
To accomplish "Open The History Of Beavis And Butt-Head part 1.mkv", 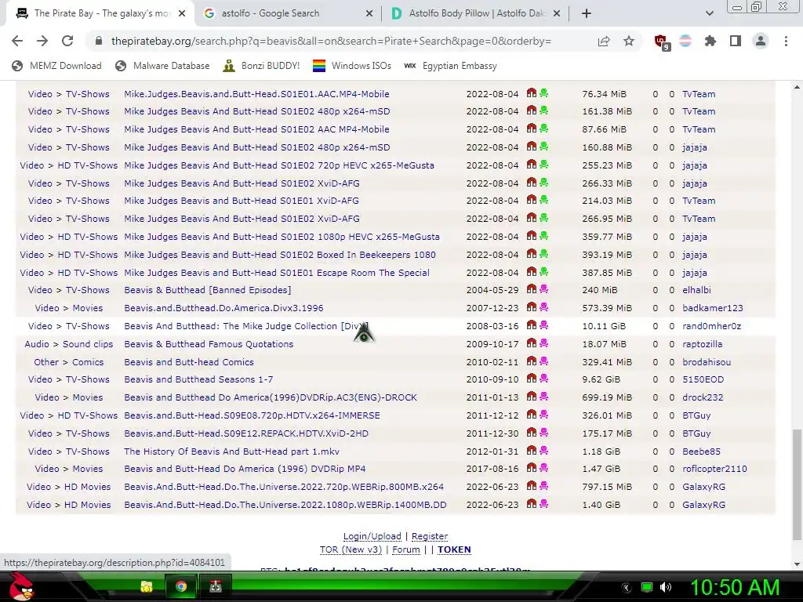I will (x=231, y=451).
